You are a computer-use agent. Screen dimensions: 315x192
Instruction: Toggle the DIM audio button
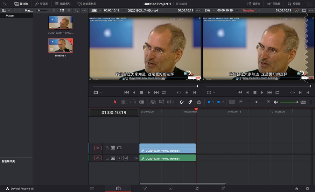point(303,102)
